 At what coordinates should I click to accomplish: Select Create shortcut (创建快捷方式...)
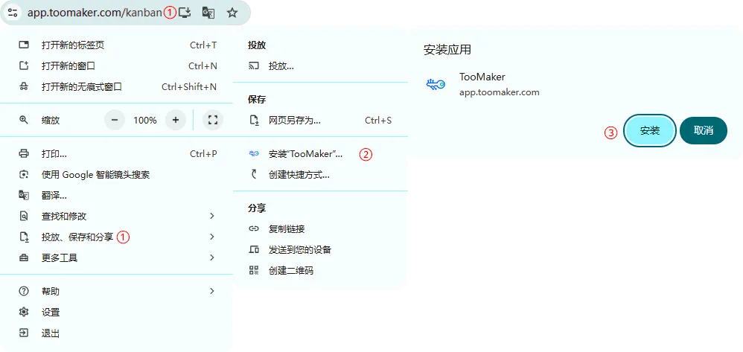320,175
